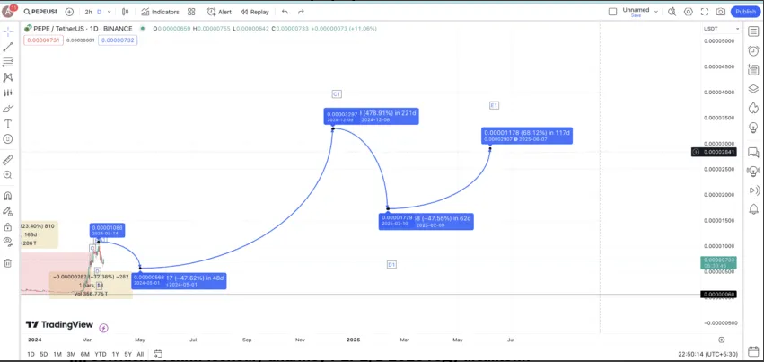Viewport: 764px width, 362px height.
Task: Open the object tree layers icon
Action: (753, 89)
